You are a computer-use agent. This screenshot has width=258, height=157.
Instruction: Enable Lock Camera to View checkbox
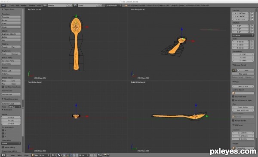233,100
